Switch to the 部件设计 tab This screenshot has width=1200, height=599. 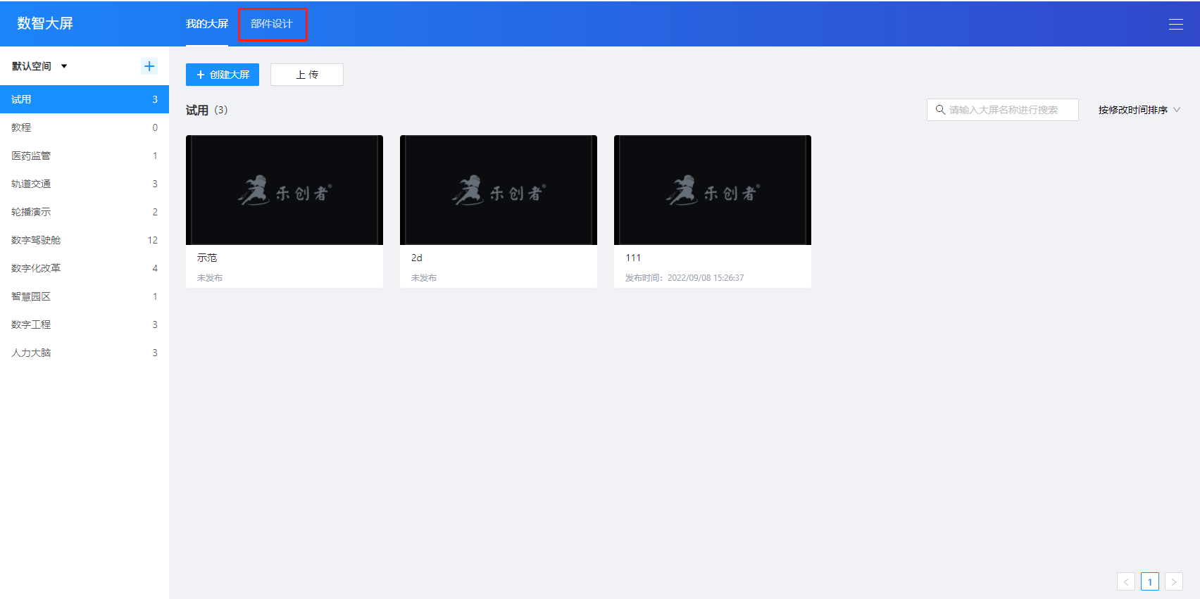[272, 24]
